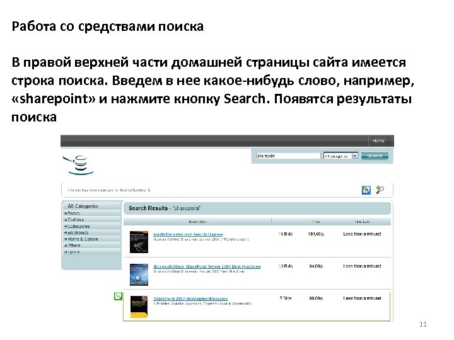This screenshot has width=454, height=340.
Task: Open the Home & Garden category
Action: [92, 239]
